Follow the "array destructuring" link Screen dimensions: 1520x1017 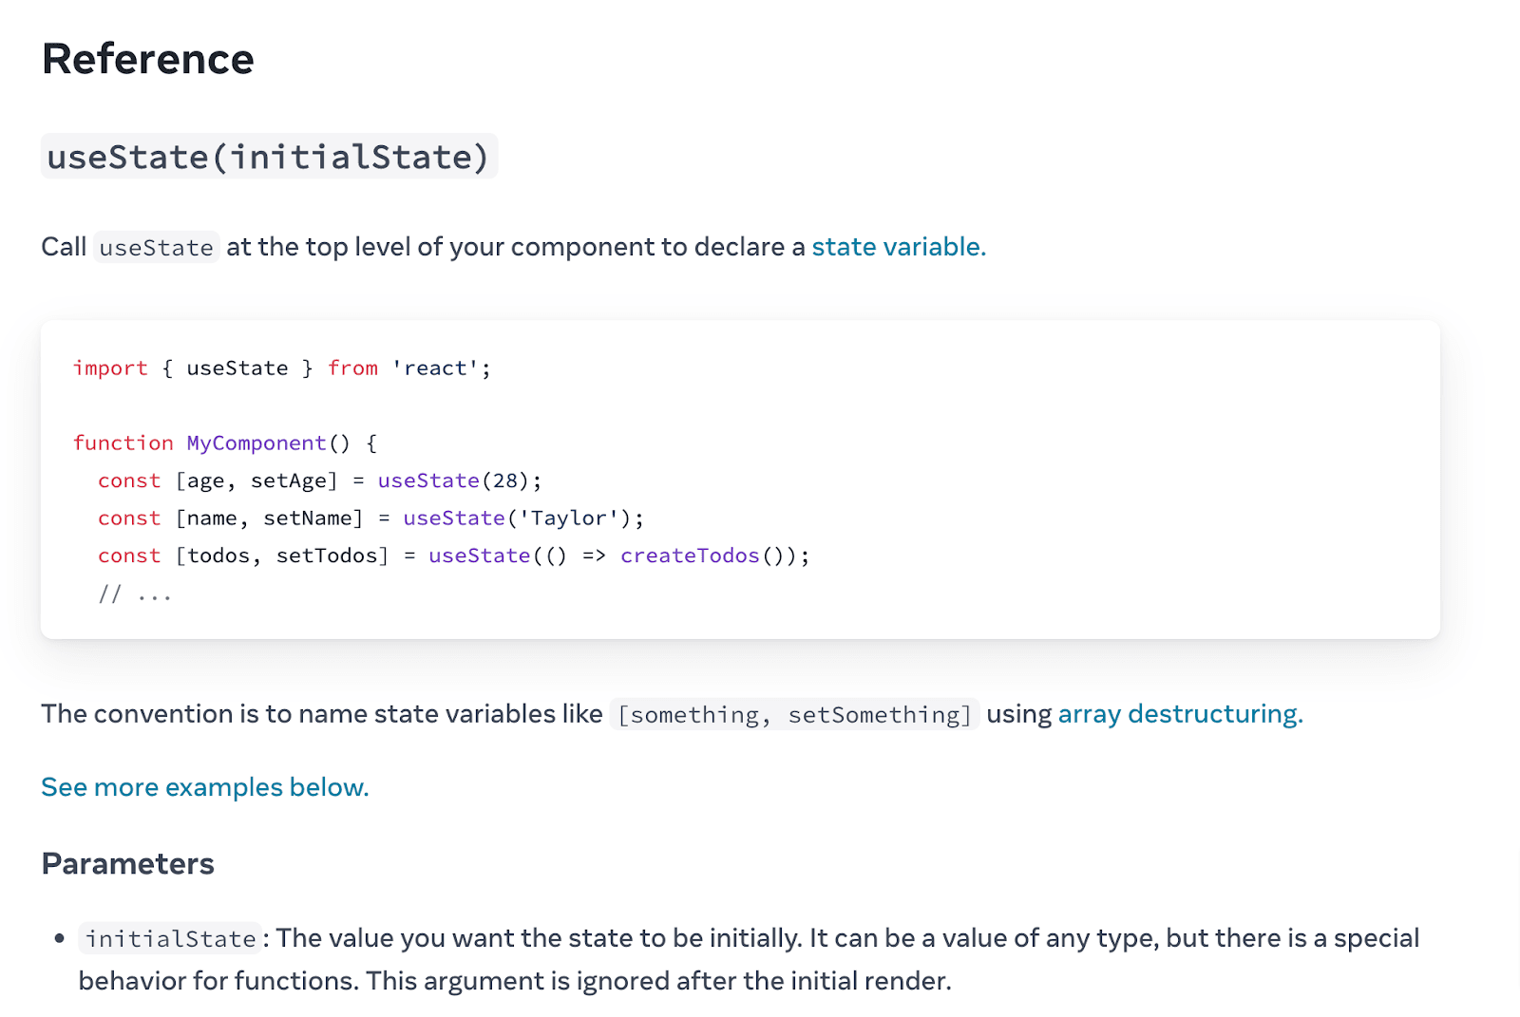pos(1180,714)
